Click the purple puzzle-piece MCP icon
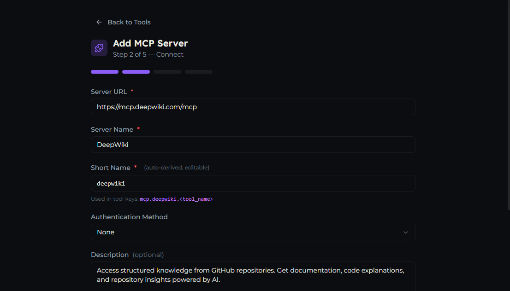The image size is (510, 291). tap(99, 48)
